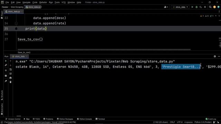Stop the process in the Run panel
This screenshot has height=124, width=221.
pos(6,70)
